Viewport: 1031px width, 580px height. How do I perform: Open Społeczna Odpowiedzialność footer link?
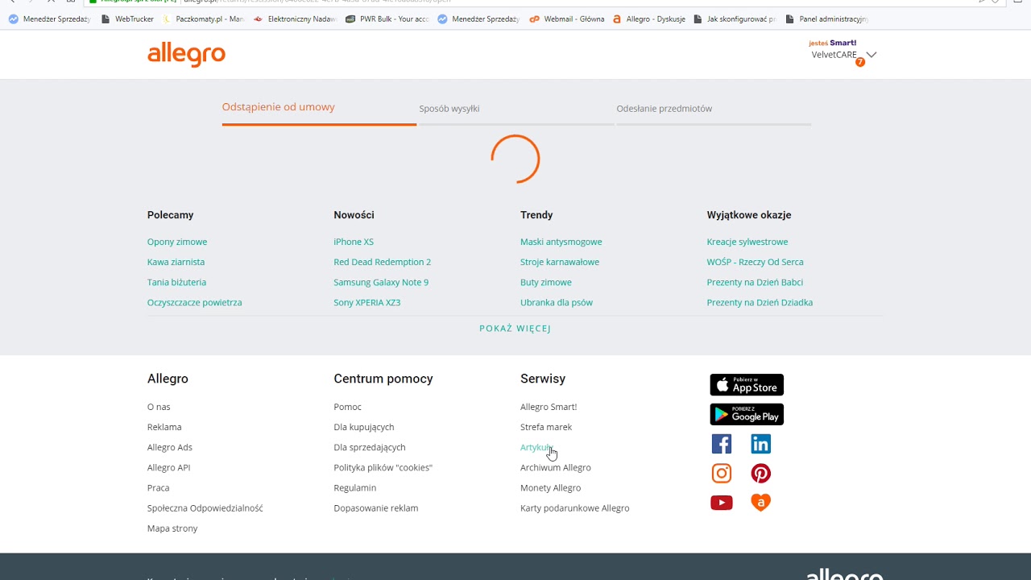point(205,507)
